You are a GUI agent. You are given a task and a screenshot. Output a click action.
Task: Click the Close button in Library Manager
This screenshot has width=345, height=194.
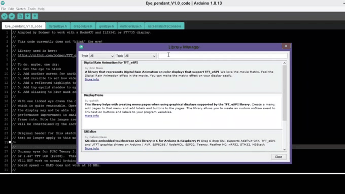click(279, 157)
